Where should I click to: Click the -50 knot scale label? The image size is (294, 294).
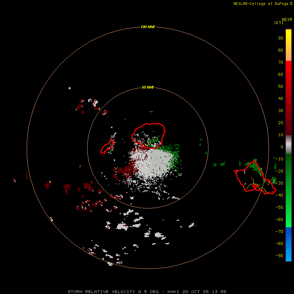point(279,207)
